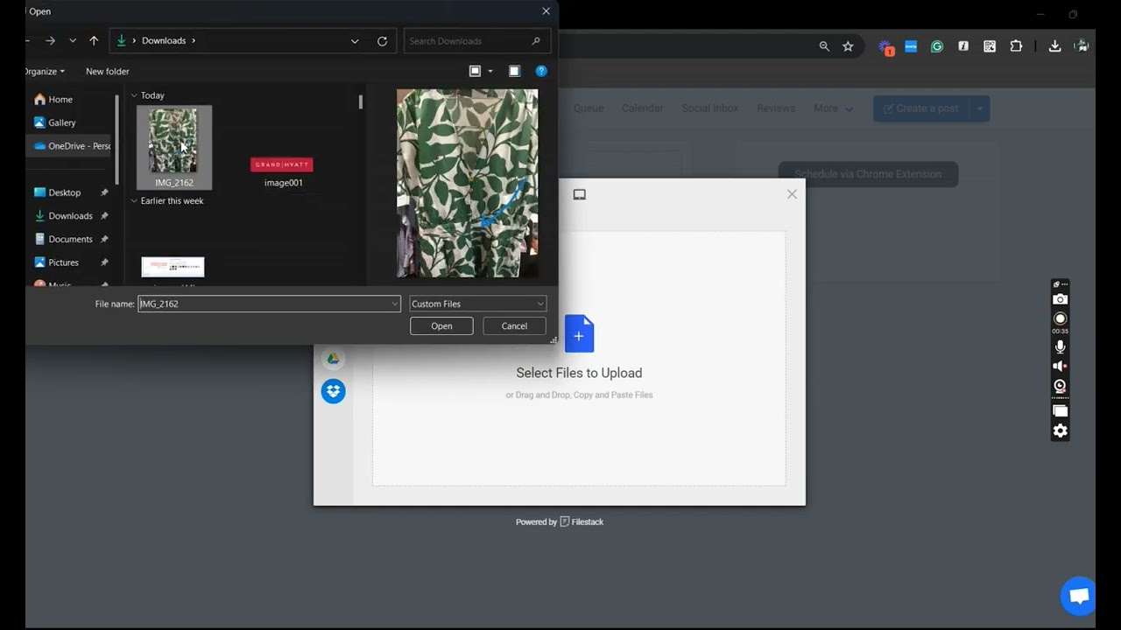The image size is (1121, 630).
Task: Change the file view layout icon
Action: tap(475, 72)
